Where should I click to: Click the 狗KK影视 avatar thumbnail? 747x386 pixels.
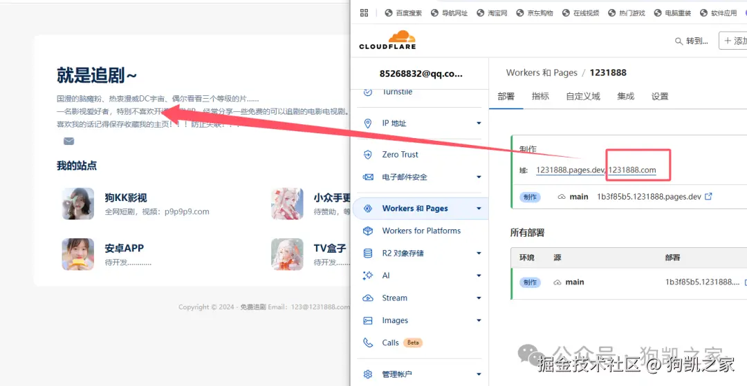point(77,204)
